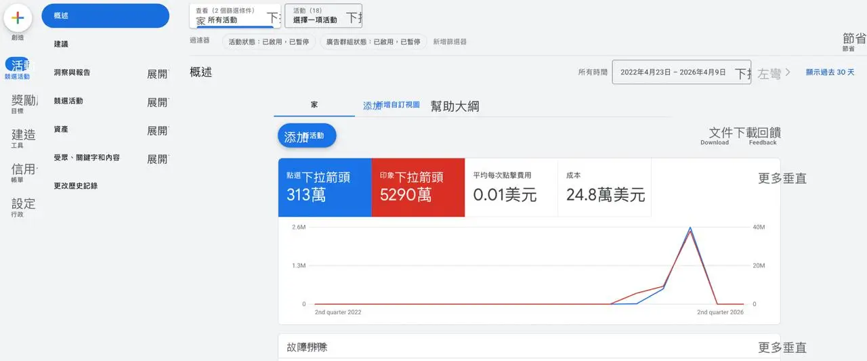Click the plus Create (創造) button

18,18
